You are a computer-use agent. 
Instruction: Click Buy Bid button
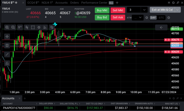(x=102, y=17)
